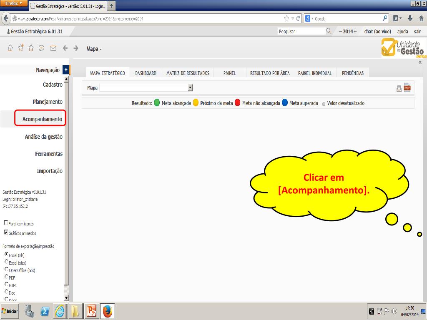Click the app's gray forward arrow
This screenshot has width=427, height=320.
76,48
